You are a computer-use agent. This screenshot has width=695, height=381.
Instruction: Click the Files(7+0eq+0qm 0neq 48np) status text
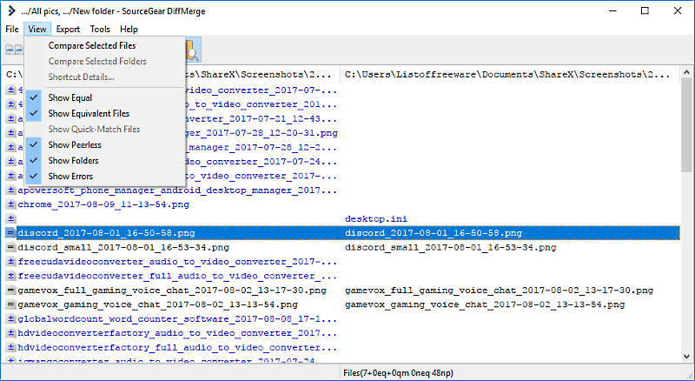point(398,373)
